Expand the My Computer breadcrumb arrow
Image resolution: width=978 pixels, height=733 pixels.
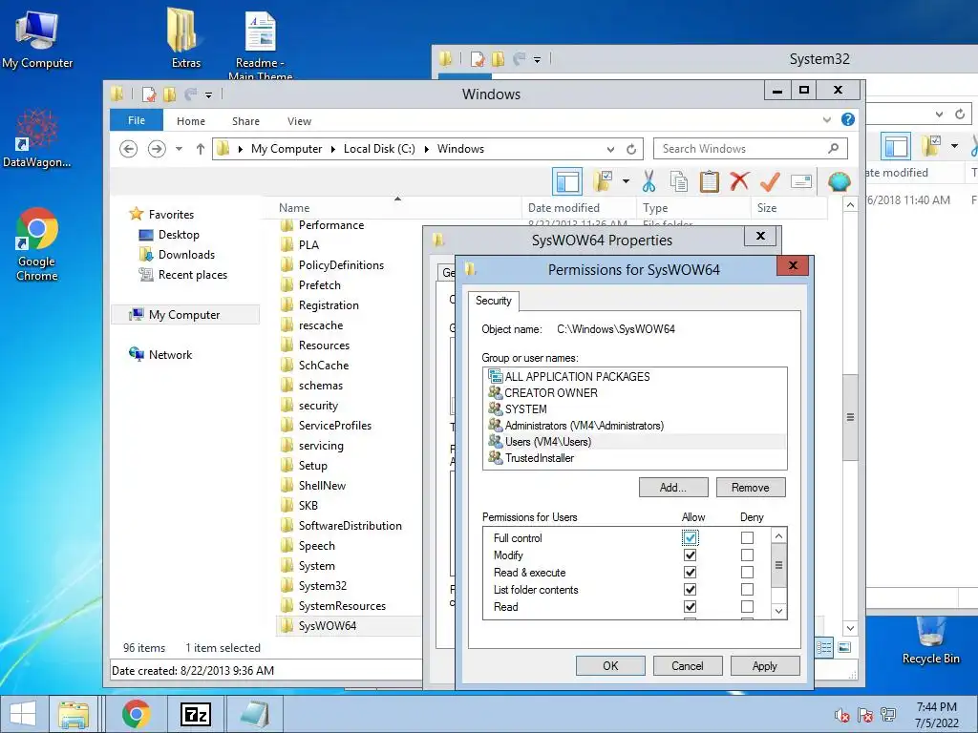[x=332, y=149]
